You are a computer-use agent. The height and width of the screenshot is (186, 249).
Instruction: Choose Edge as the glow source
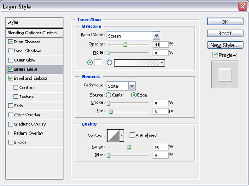(134, 95)
